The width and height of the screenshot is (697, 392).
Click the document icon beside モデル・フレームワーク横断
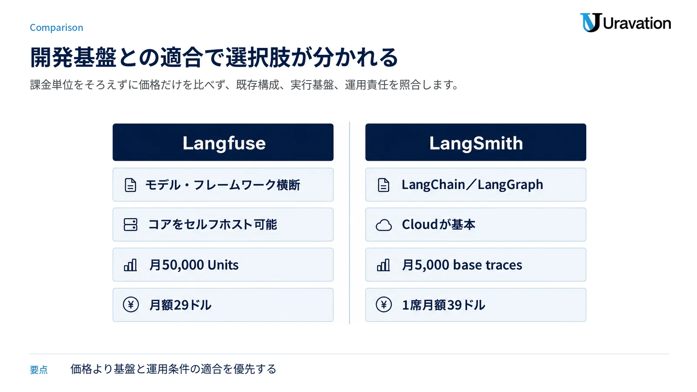(130, 185)
